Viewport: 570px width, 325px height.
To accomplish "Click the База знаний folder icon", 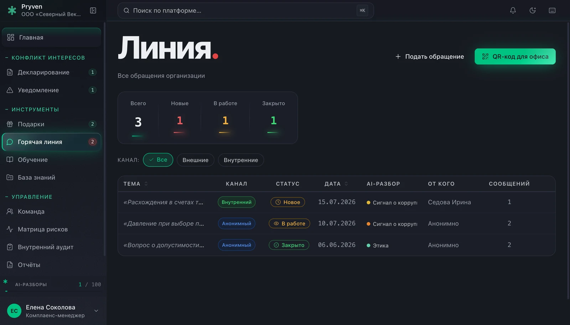I will click(10, 177).
